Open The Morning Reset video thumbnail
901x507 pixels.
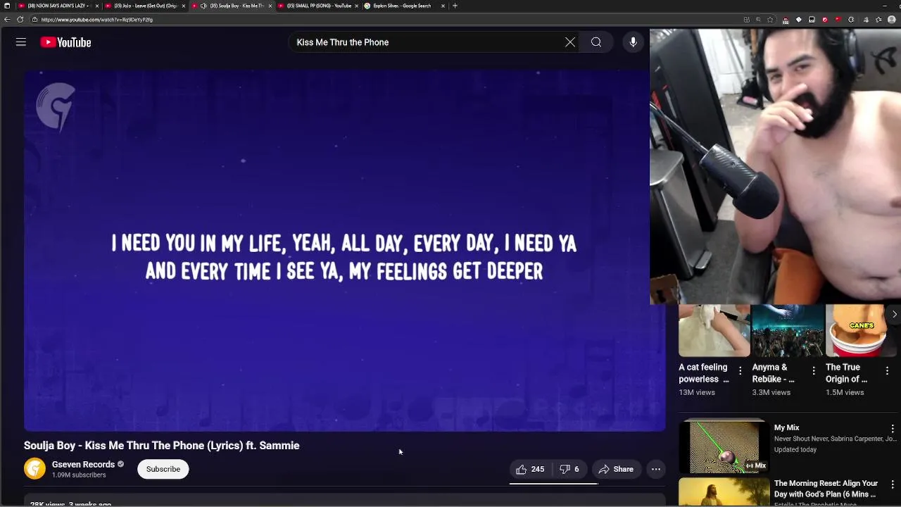(x=724, y=492)
